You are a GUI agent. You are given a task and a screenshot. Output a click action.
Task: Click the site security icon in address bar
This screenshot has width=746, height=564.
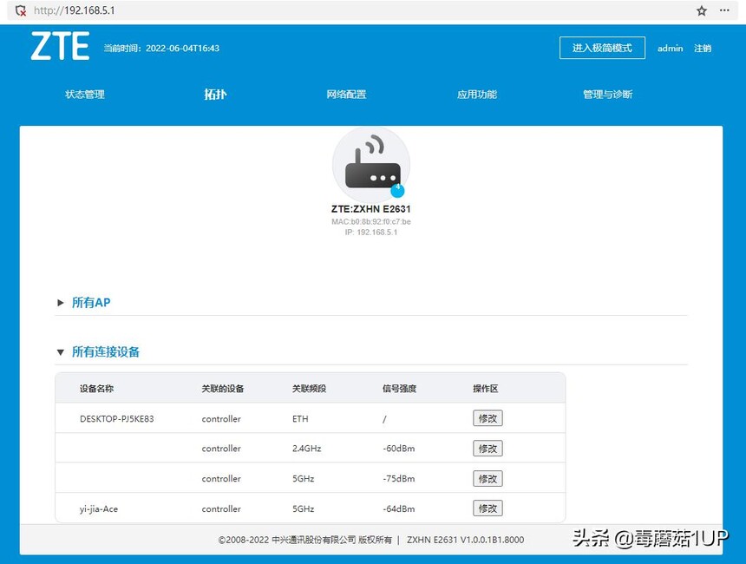[x=21, y=10]
